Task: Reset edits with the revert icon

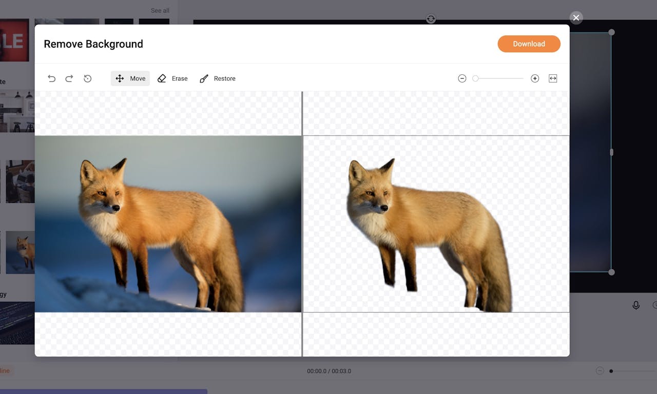Action: (88, 78)
